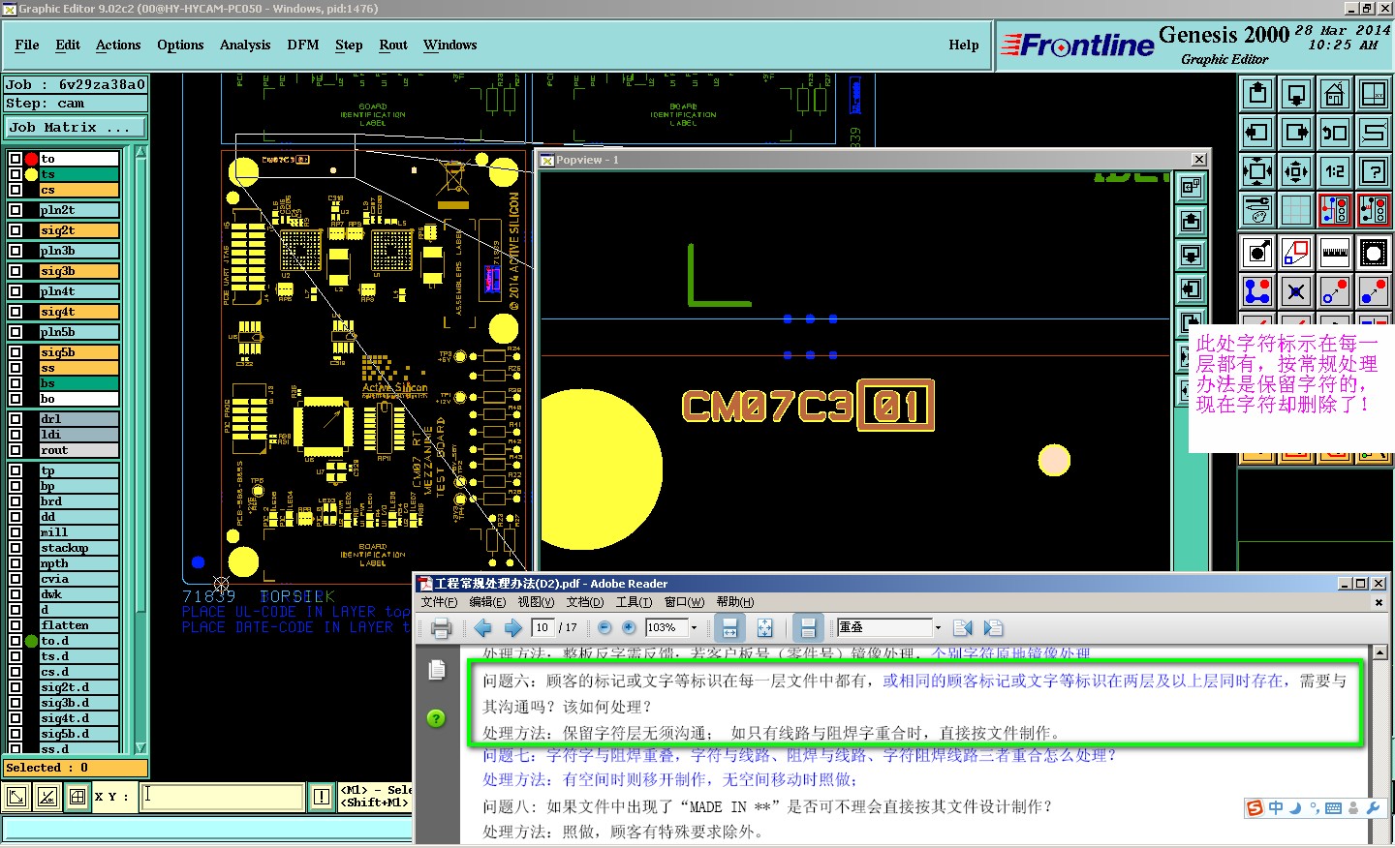Open the DFM menu
Screen dimensions: 1395x848
tap(302, 45)
